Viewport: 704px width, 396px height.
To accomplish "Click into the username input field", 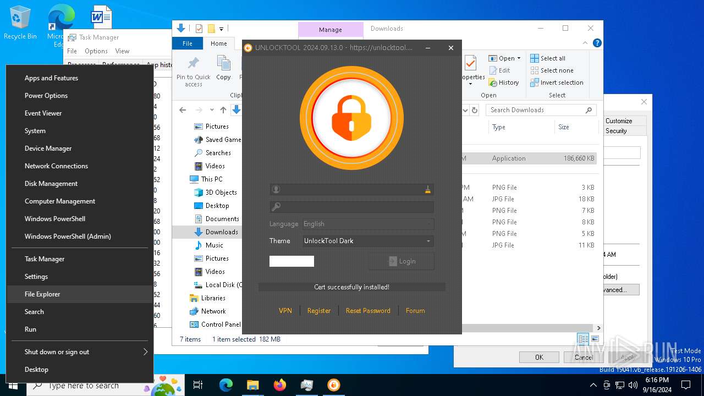I will 351,189.
